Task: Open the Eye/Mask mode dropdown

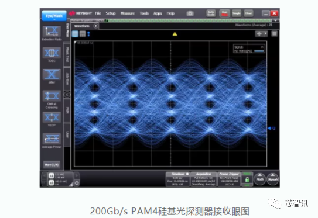Action: point(54,16)
